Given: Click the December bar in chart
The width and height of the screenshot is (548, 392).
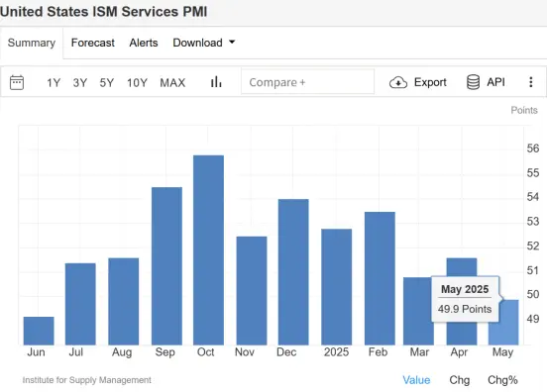Looking at the screenshot, I should coord(293,272).
